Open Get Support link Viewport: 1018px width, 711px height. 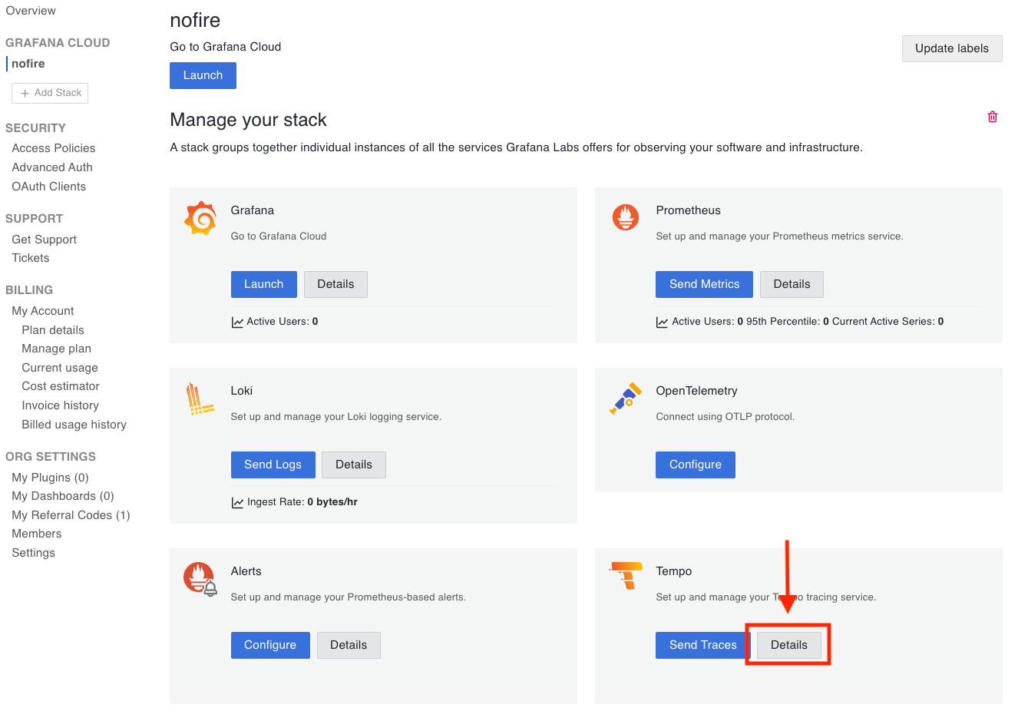45,240
